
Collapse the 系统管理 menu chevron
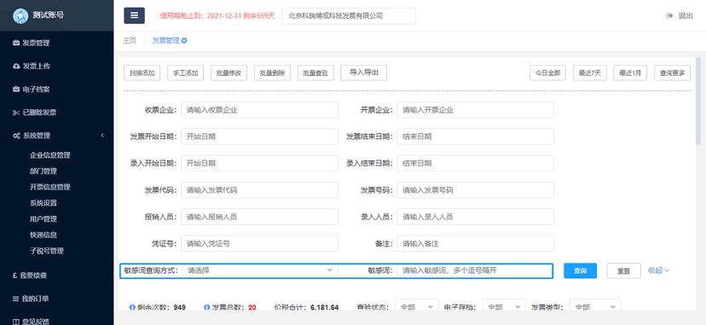(x=102, y=136)
